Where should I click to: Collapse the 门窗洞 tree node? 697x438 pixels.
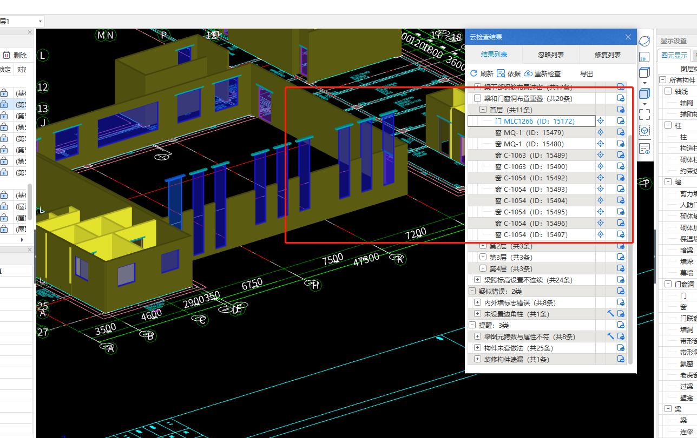tap(669, 284)
